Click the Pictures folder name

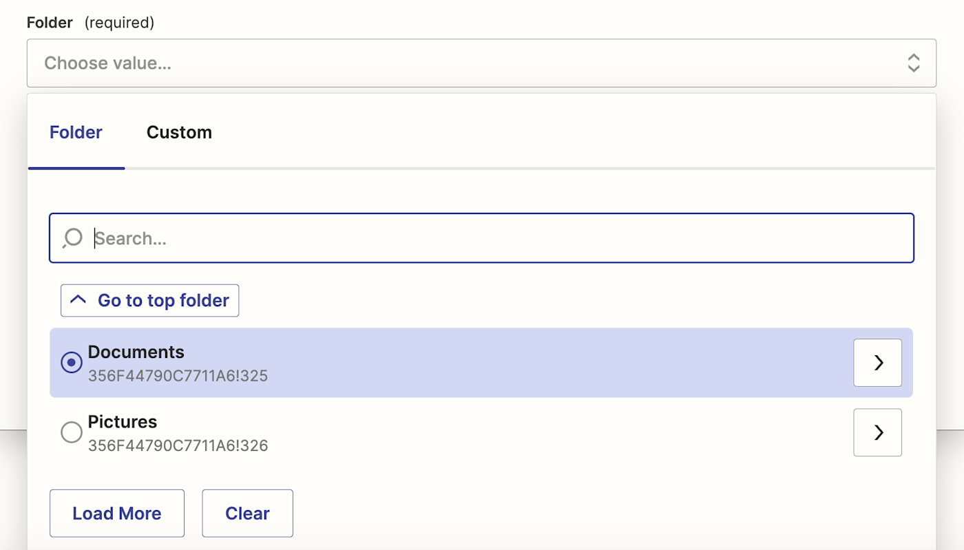(123, 422)
